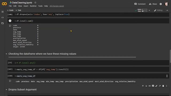
Task: Click into the df.dropna code cell
Action: tap(88, 14)
